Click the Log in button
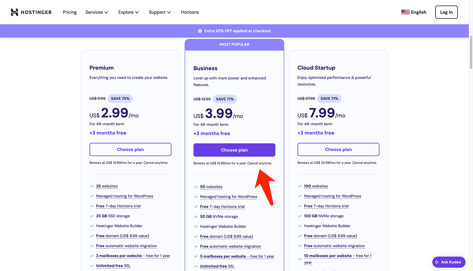 pyautogui.click(x=446, y=12)
